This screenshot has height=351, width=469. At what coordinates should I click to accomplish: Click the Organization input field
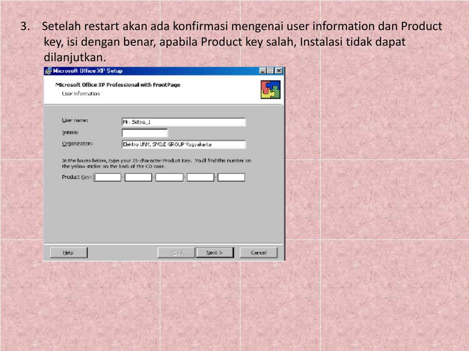[184, 144]
